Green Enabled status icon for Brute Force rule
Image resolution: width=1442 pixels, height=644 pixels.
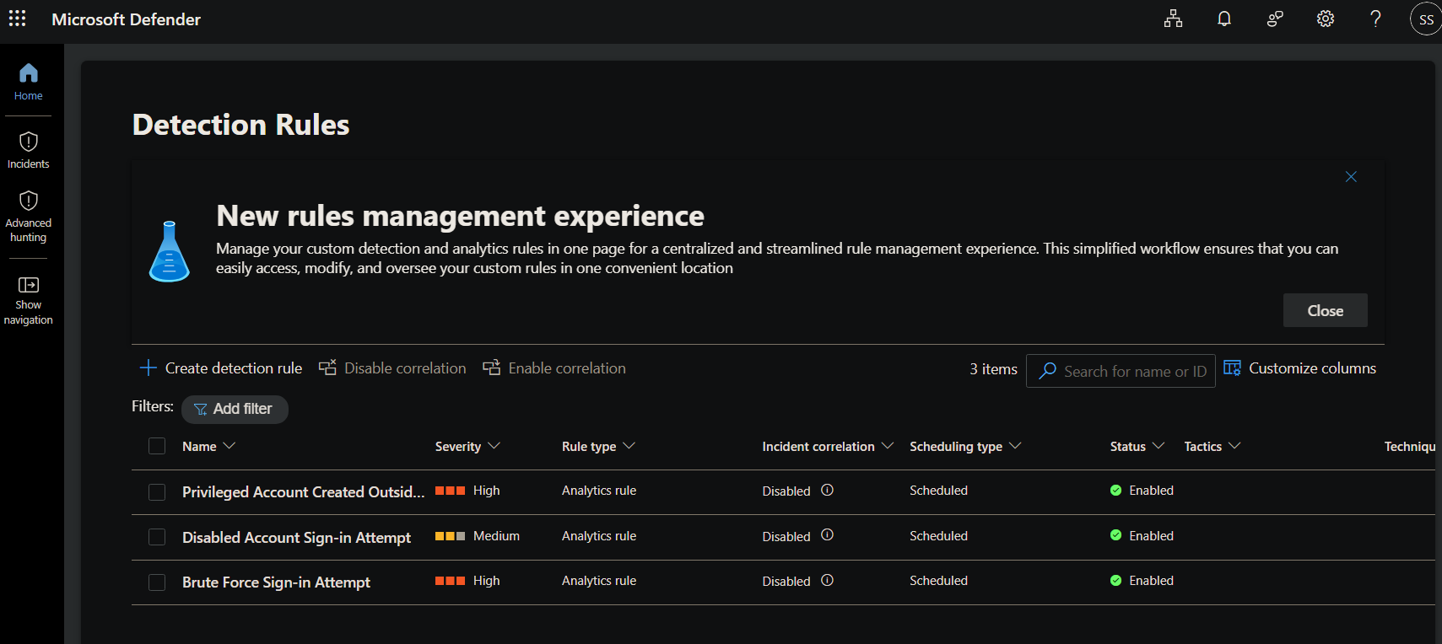coord(1115,581)
